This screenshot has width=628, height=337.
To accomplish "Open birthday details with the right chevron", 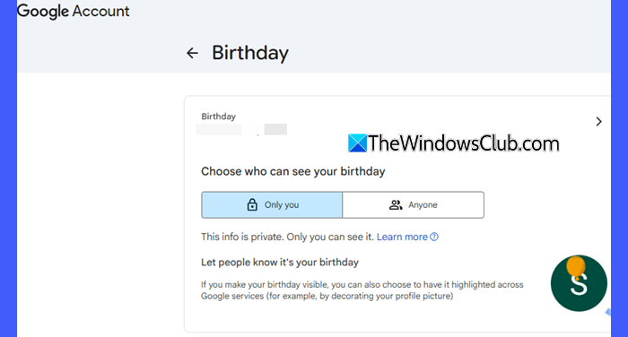I will tap(598, 122).
